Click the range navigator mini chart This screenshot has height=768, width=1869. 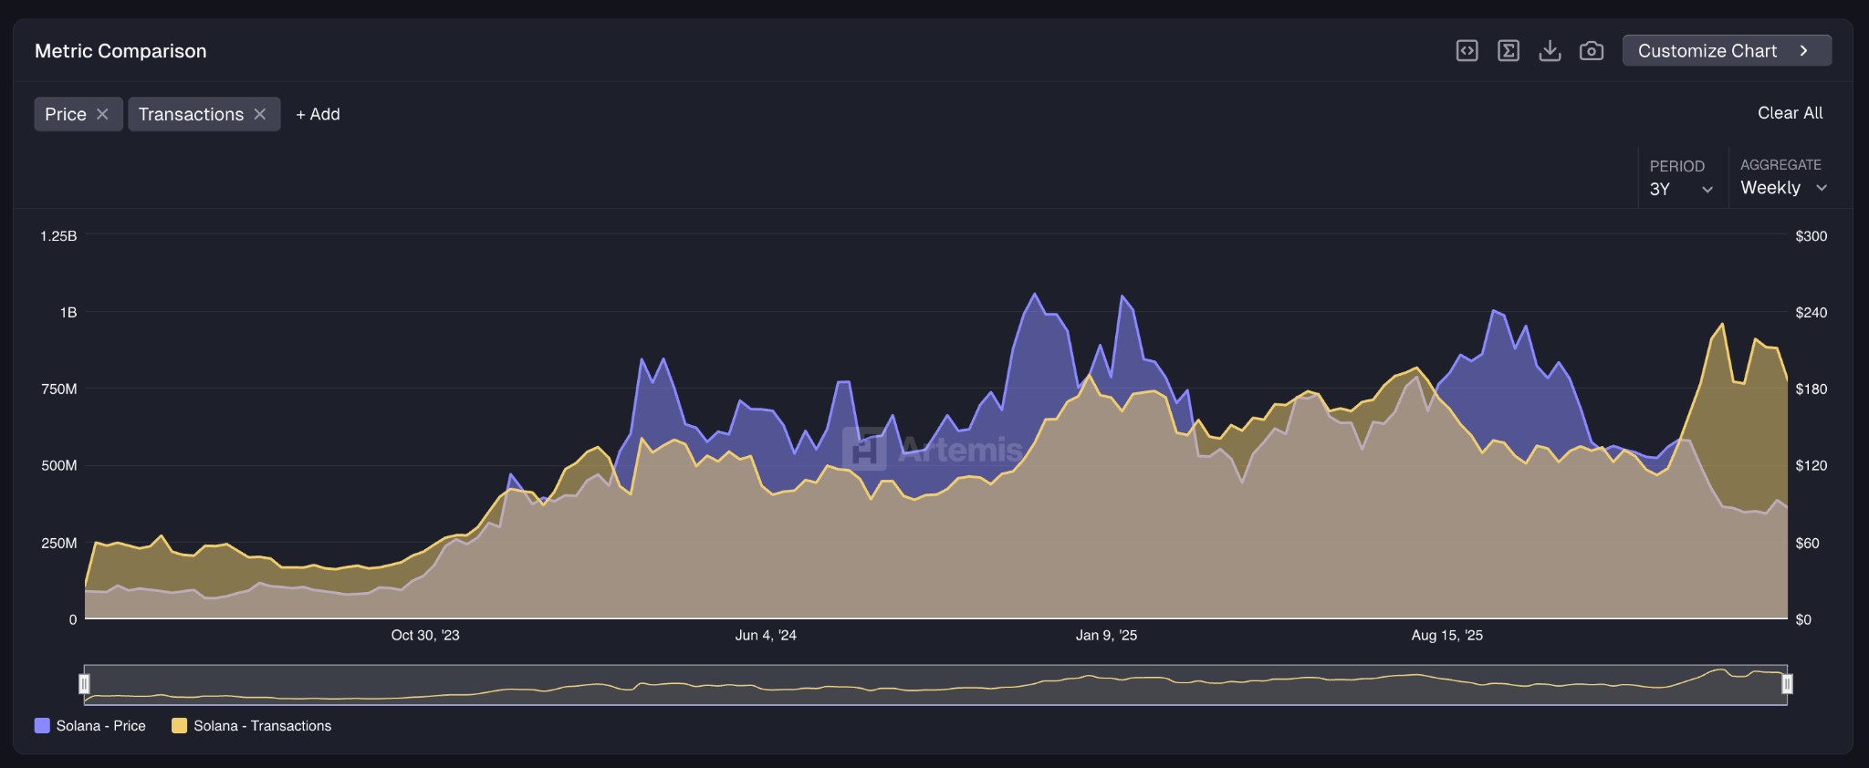coord(934,684)
